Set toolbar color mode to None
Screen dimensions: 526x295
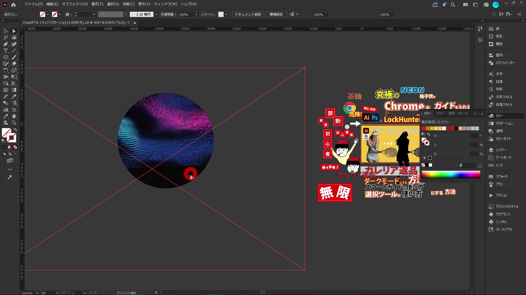click(15, 147)
